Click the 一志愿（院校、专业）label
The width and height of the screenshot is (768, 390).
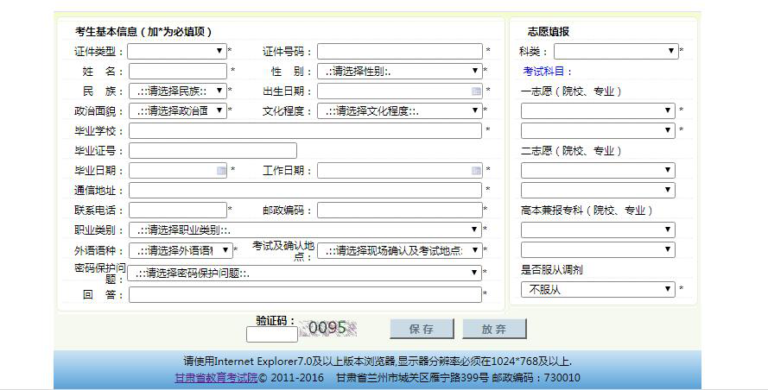coord(571,91)
